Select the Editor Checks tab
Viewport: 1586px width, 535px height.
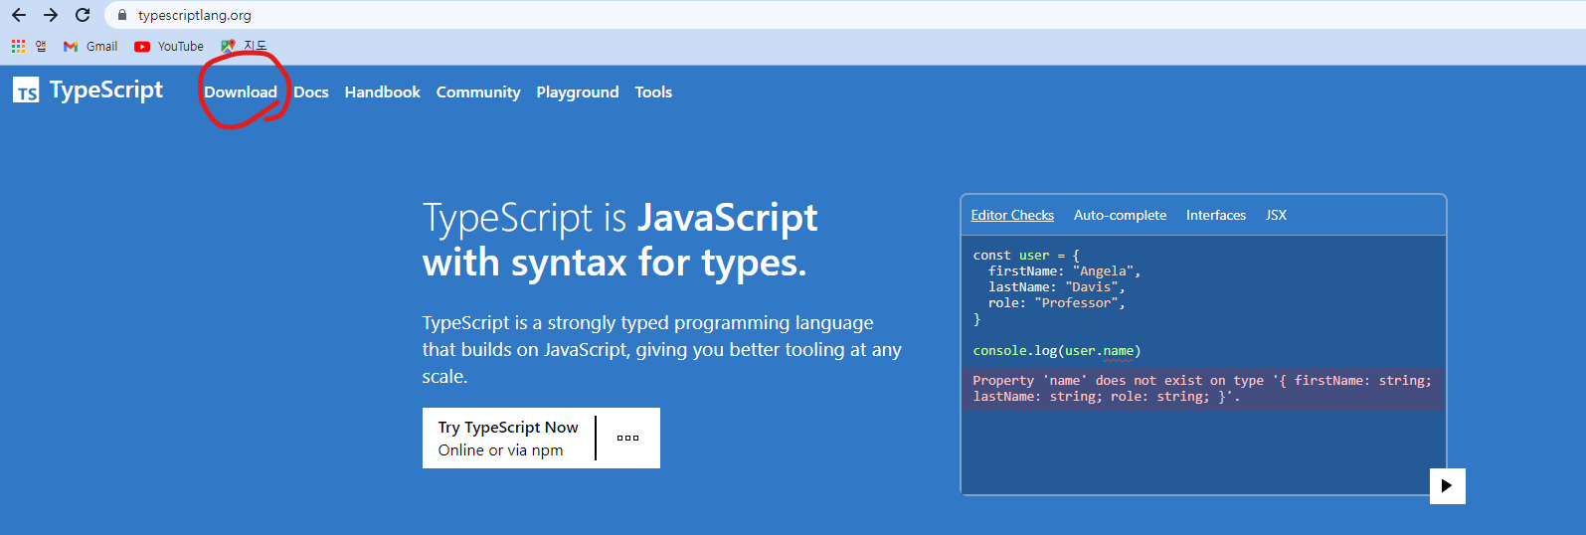coord(1012,215)
